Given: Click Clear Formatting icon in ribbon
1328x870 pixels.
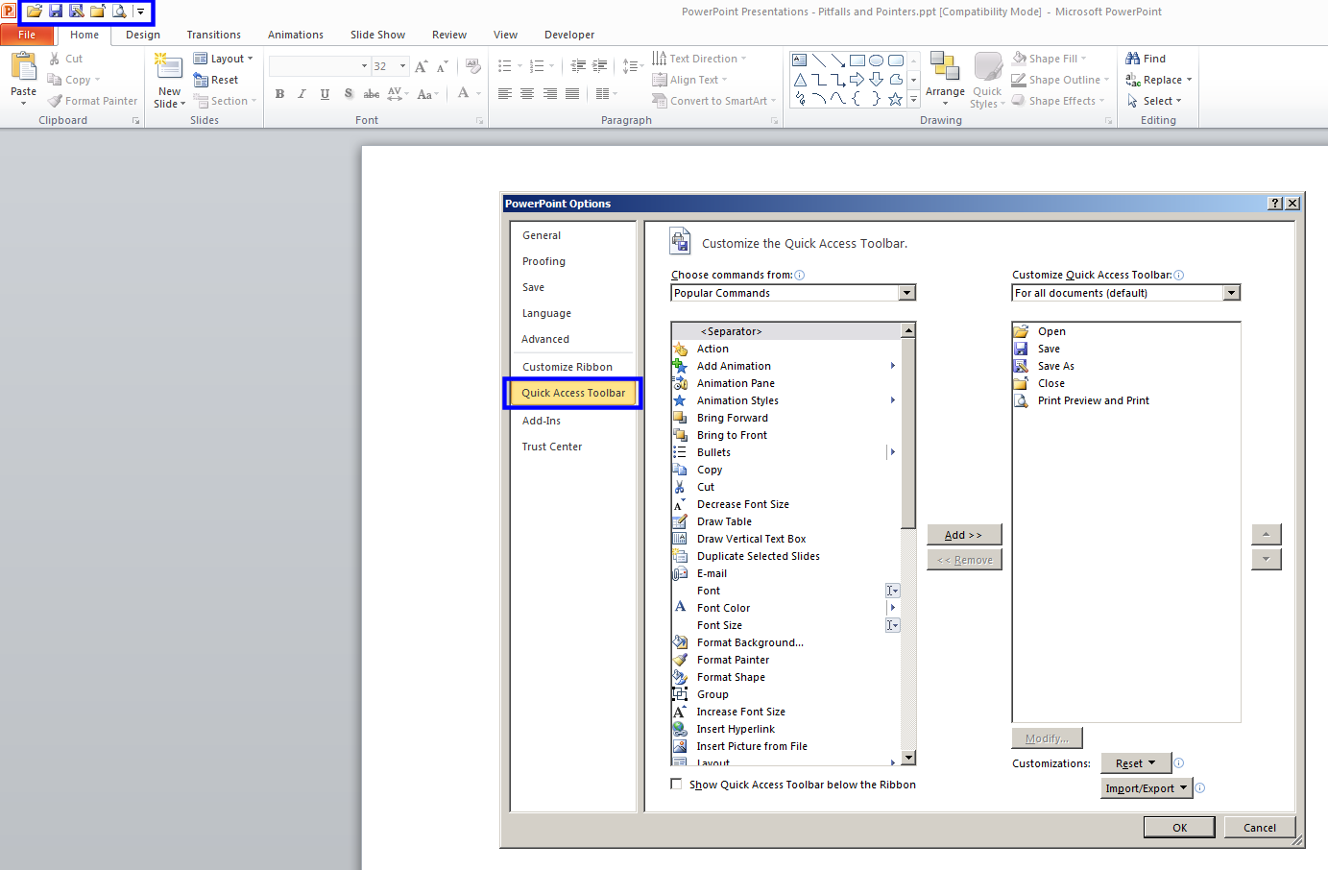Looking at the screenshot, I should click(472, 66).
